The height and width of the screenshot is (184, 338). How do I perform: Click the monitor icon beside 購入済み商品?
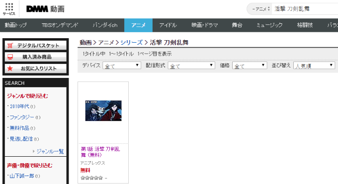click(x=10, y=57)
